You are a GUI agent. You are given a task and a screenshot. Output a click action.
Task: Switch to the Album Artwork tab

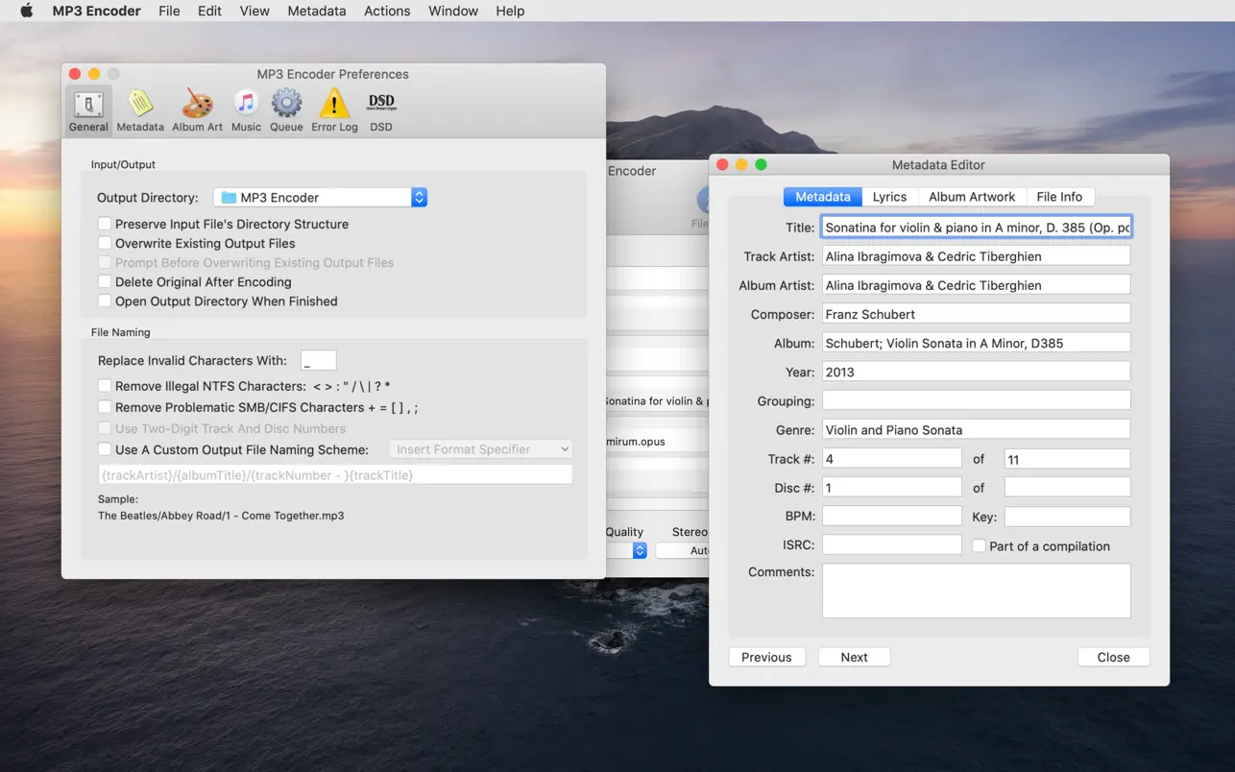(x=972, y=197)
